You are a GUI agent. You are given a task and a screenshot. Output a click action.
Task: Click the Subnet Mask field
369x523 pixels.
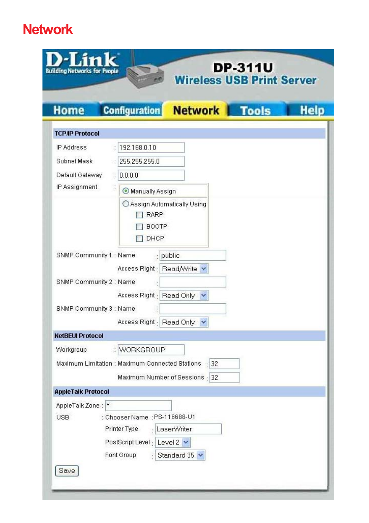[x=151, y=161]
